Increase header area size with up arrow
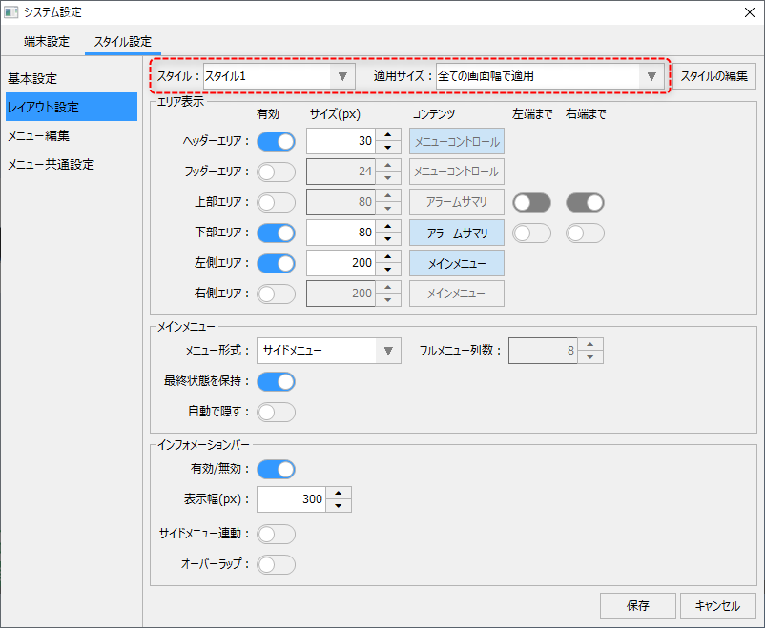Screen dimensions: 765x628 click(388, 135)
